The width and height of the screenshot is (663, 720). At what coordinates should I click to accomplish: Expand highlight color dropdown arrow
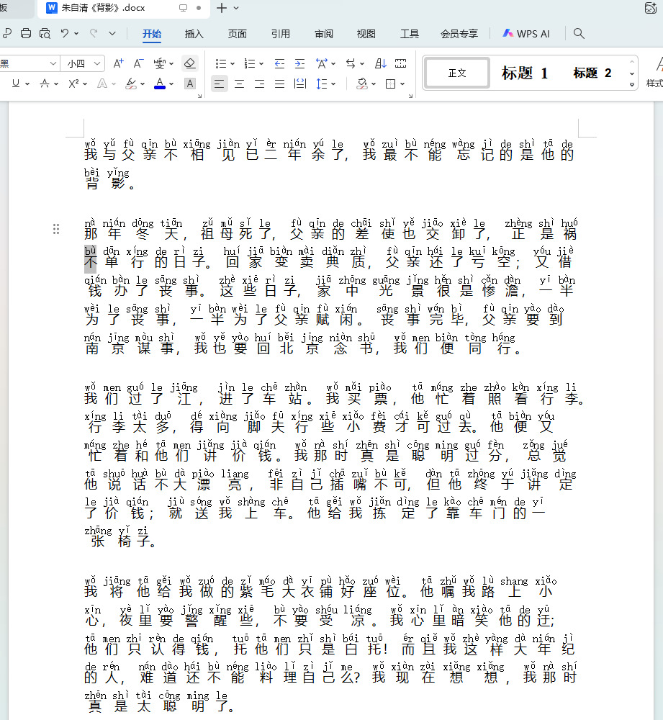coord(143,84)
